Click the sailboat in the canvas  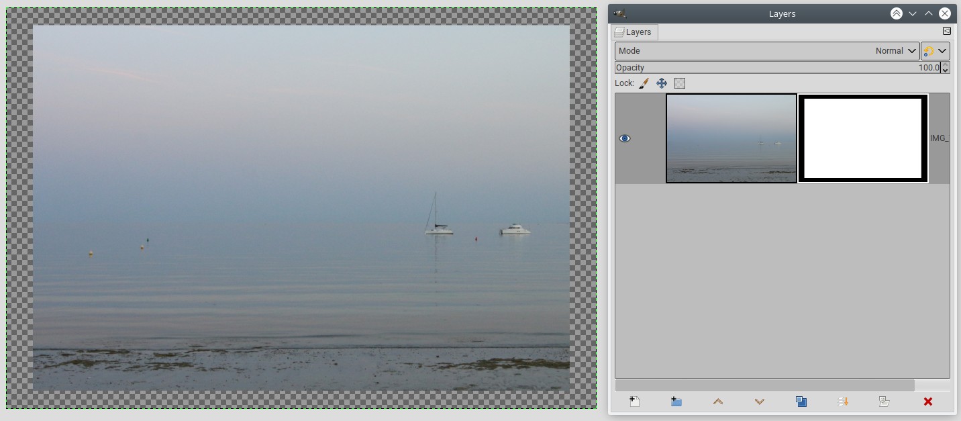point(438,215)
